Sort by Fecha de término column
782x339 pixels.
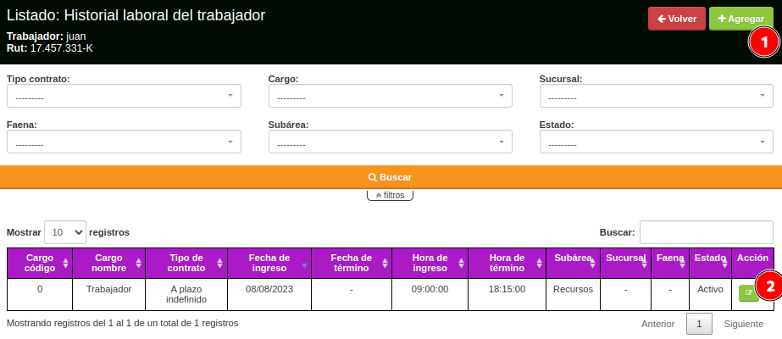[352, 264]
